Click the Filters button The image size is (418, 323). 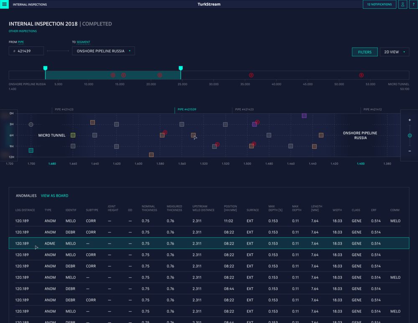tap(364, 52)
